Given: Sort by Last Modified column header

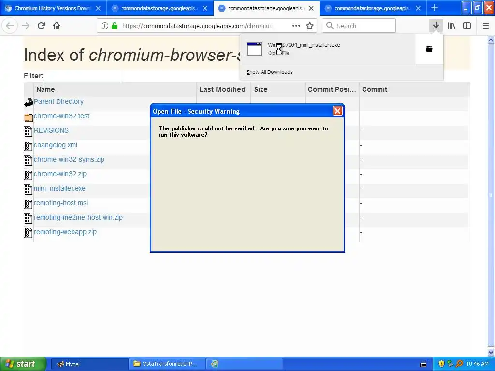Looking at the screenshot, I should [x=224, y=89].
